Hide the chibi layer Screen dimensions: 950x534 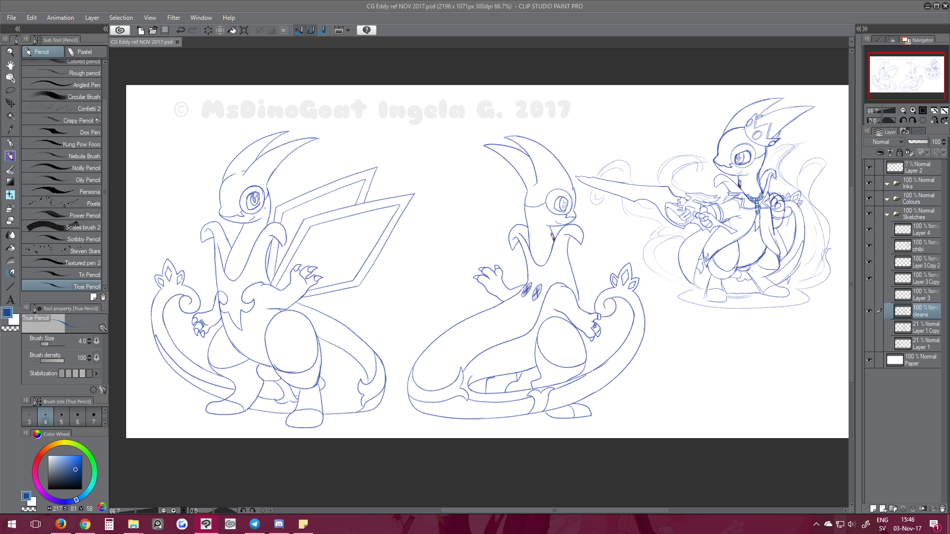click(x=869, y=246)
